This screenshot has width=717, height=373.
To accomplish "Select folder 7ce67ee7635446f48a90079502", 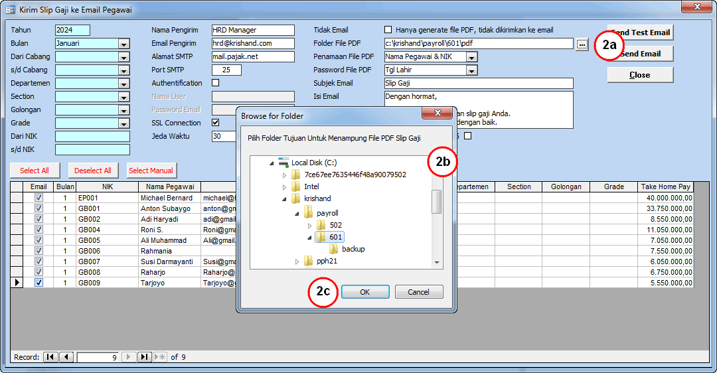I will pyautogui.click(x=355, y=175).
